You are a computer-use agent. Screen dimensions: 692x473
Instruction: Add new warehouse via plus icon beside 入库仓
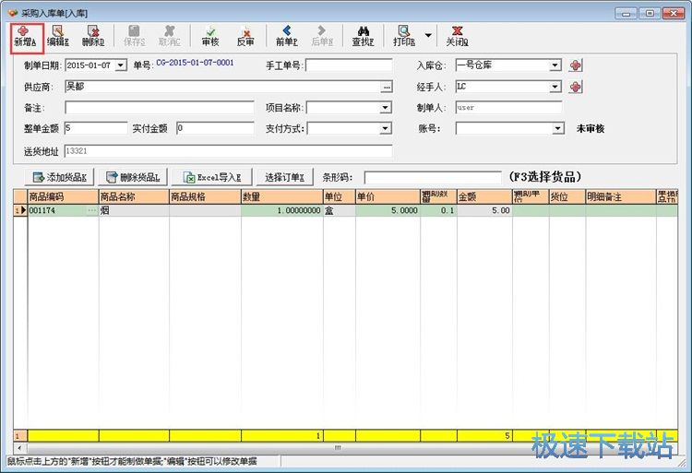point(575,65)
